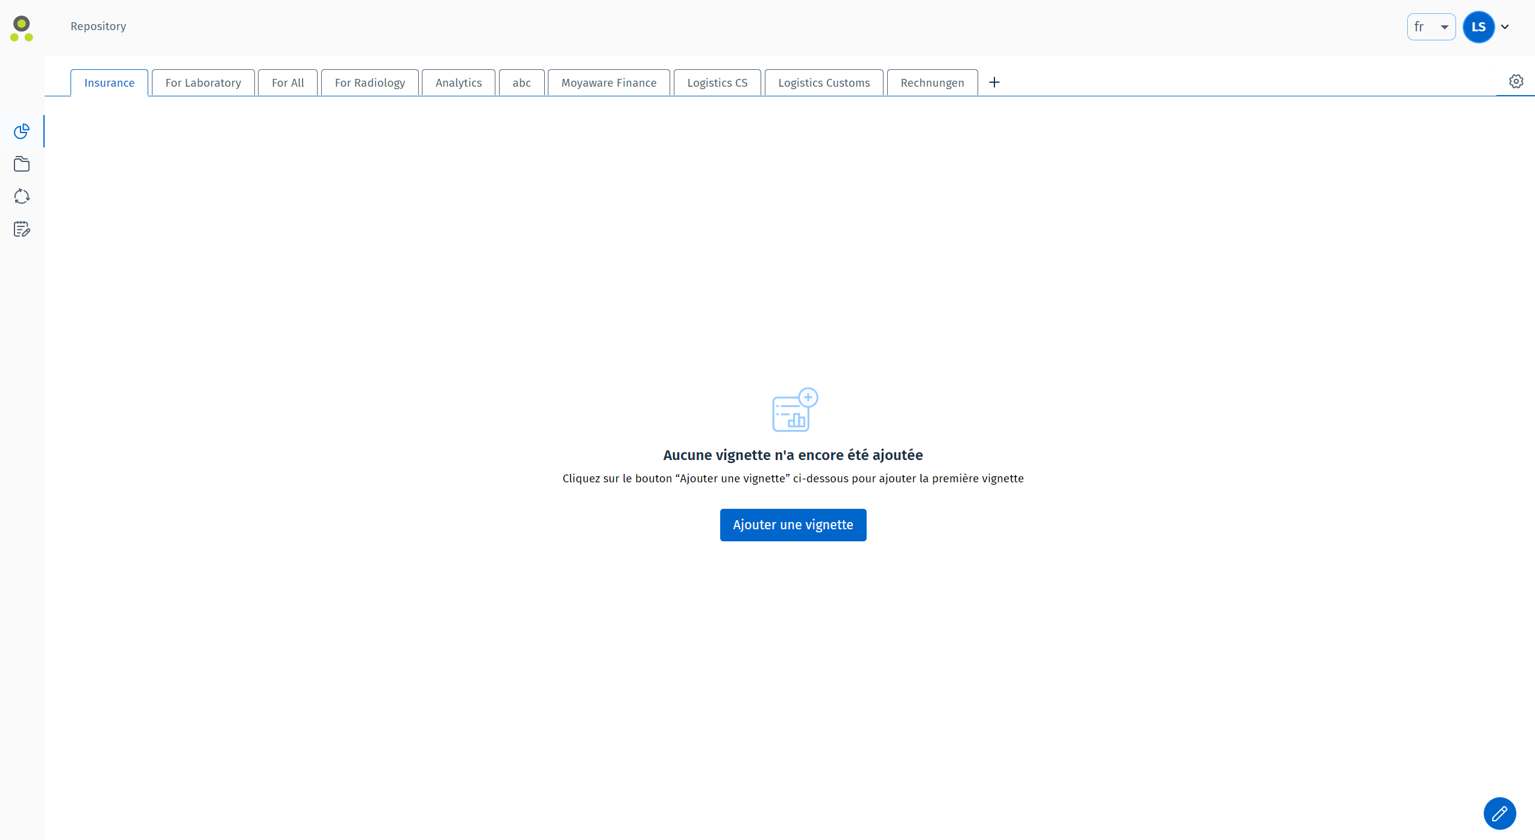Open the notes checklist sidebar icon
This screenshot has height=840, width=1535.
(22, 229)
